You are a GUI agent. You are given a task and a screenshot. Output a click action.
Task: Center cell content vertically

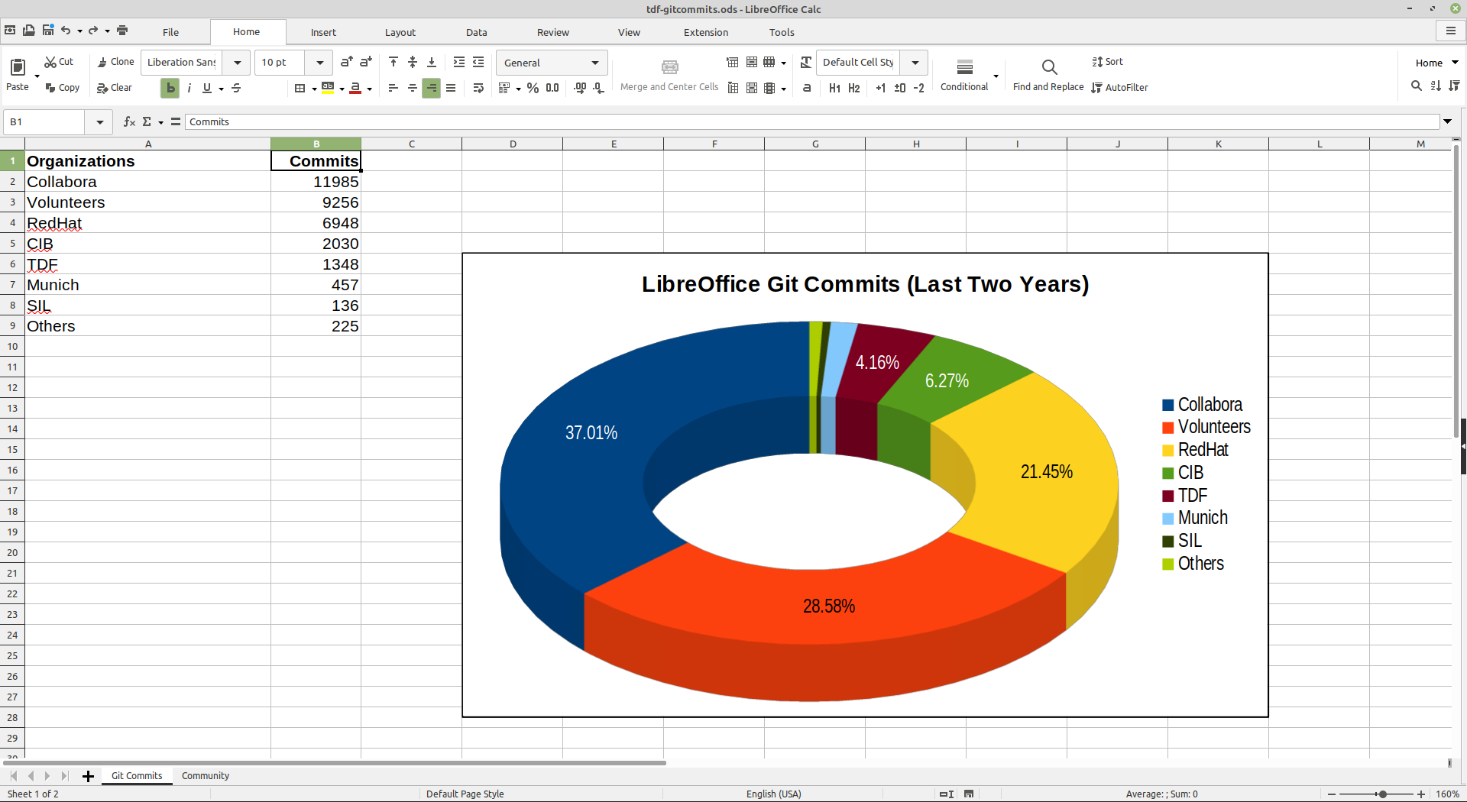413,62
